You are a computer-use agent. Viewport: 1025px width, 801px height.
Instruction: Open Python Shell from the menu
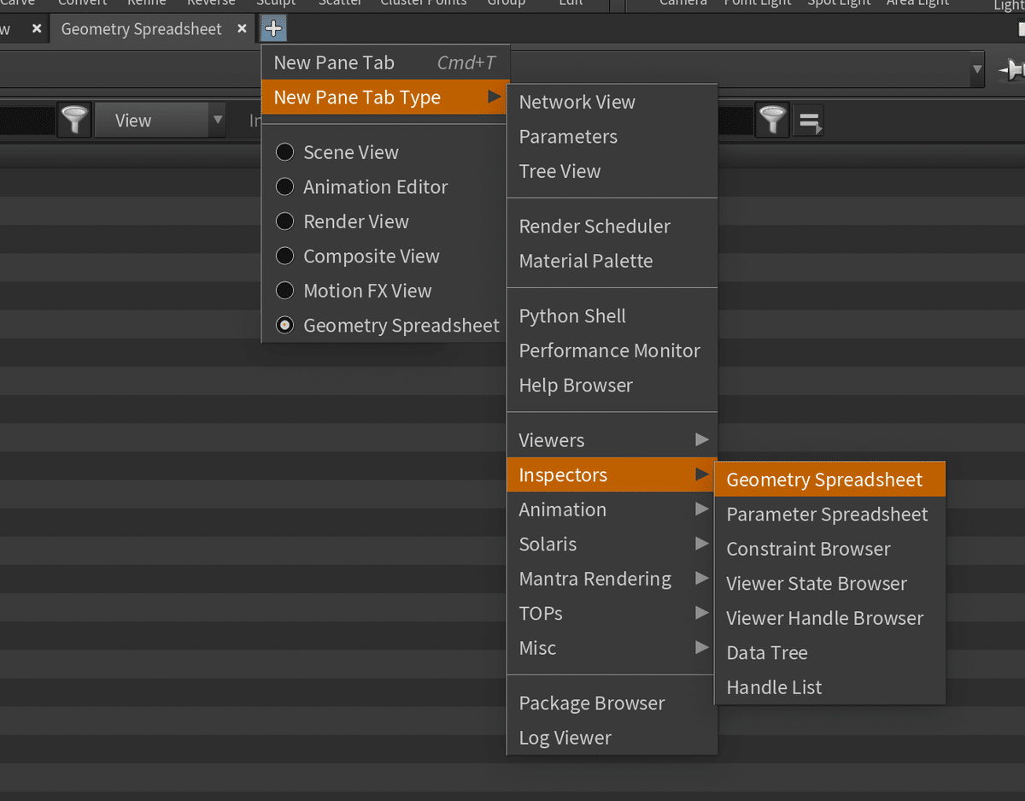[x=572, y=315]
